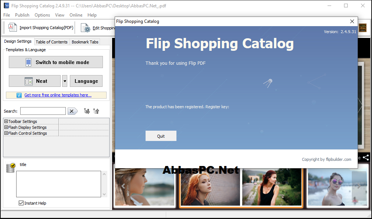Screen dimensions: 372x219
Task: Click the app icon in the title bar
Action: 6,6
